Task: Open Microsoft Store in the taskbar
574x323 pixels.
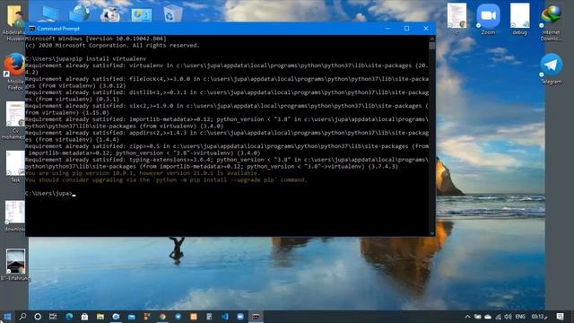Action: tap(84, 317)
